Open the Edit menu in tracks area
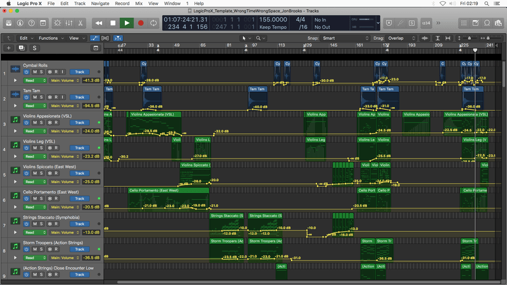The height and width of the screenshot is (285, 507). tap(26, 38)
